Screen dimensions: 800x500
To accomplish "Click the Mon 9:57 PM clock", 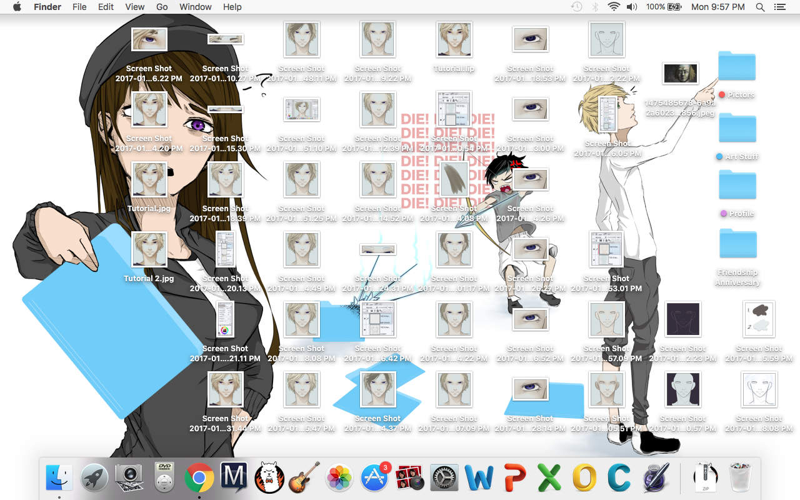I will [x=718, y=7].
